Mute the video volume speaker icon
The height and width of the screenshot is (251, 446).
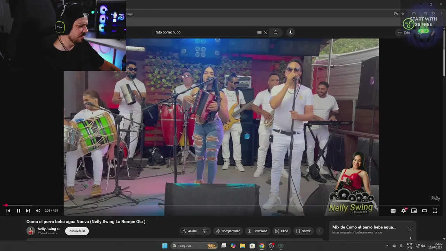[38, 211]
